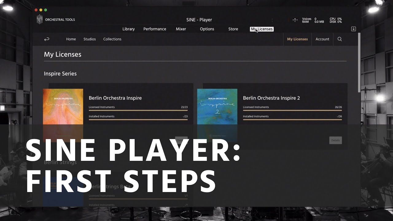Click the DISK usage readout
This screenshot has width=393, height=221.
click(336, 22)
